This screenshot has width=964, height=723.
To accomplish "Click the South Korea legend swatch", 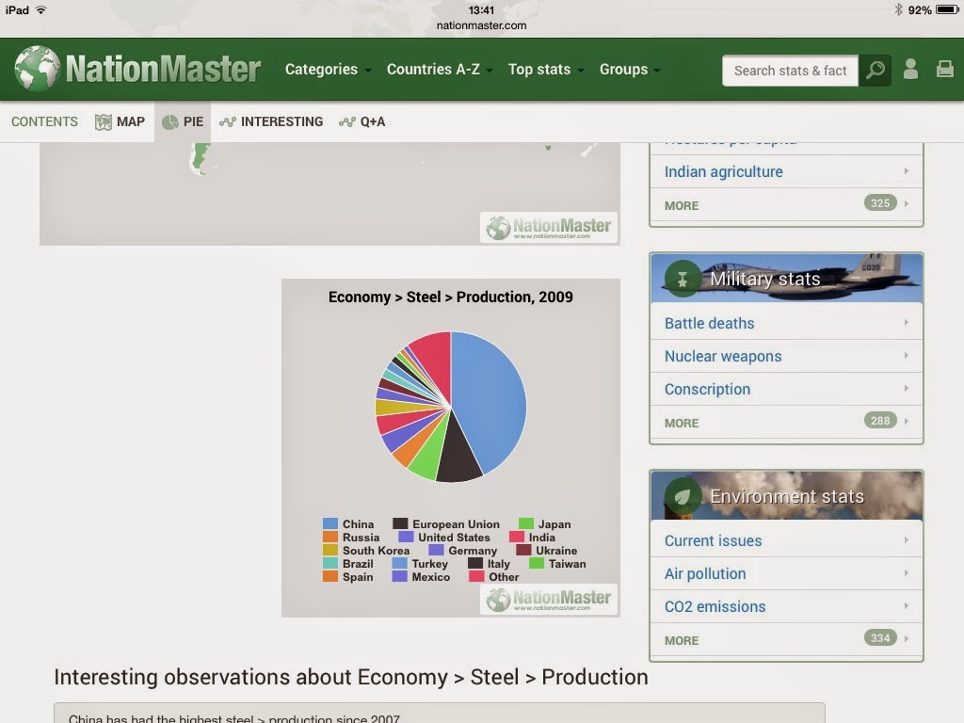I will pyautogui.click(x=330, y=550).
